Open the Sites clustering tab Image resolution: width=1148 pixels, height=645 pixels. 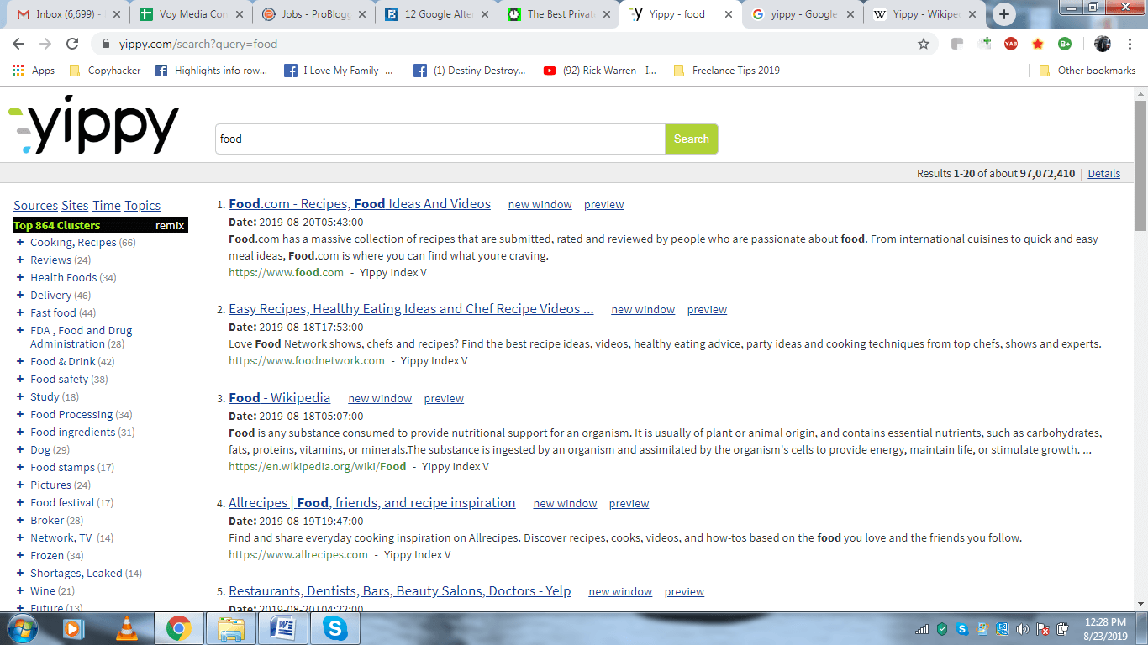[75, 206]
